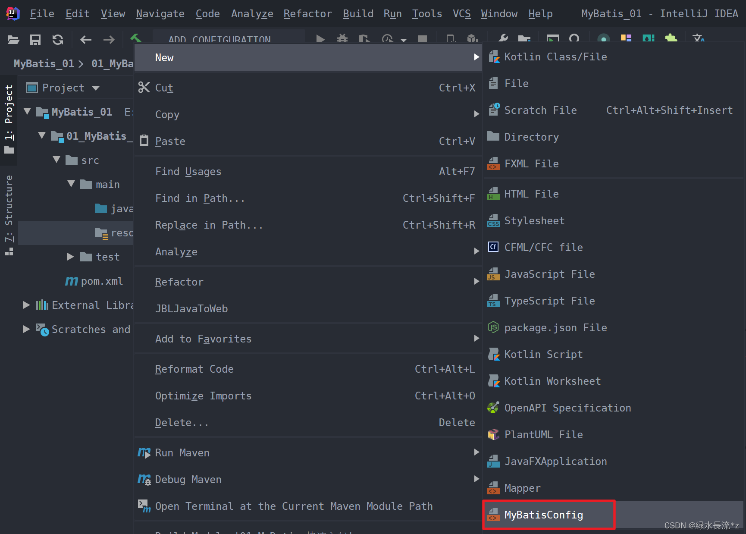Expand the test folder
Viewport: 746px width, 534px height.
coord(71,257)
